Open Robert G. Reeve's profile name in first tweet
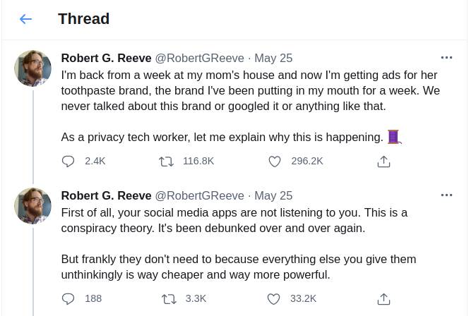The width and height of the screenshot is (476, 316). tap(106, 58)
